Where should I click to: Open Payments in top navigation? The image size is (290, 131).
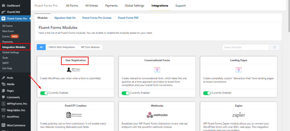[111, 6]
